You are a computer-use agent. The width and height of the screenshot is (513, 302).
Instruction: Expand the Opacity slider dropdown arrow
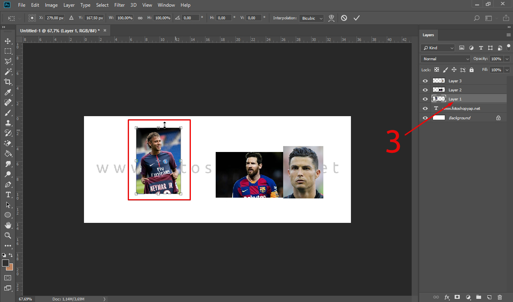point(507,59)
